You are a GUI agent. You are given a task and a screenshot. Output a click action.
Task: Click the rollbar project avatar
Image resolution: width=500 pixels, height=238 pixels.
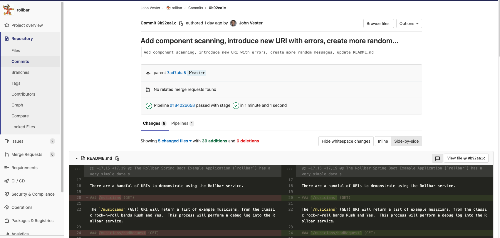point(9,10)
